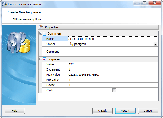
Task: Click the Cancel button
Action: [x=148, y=111]
